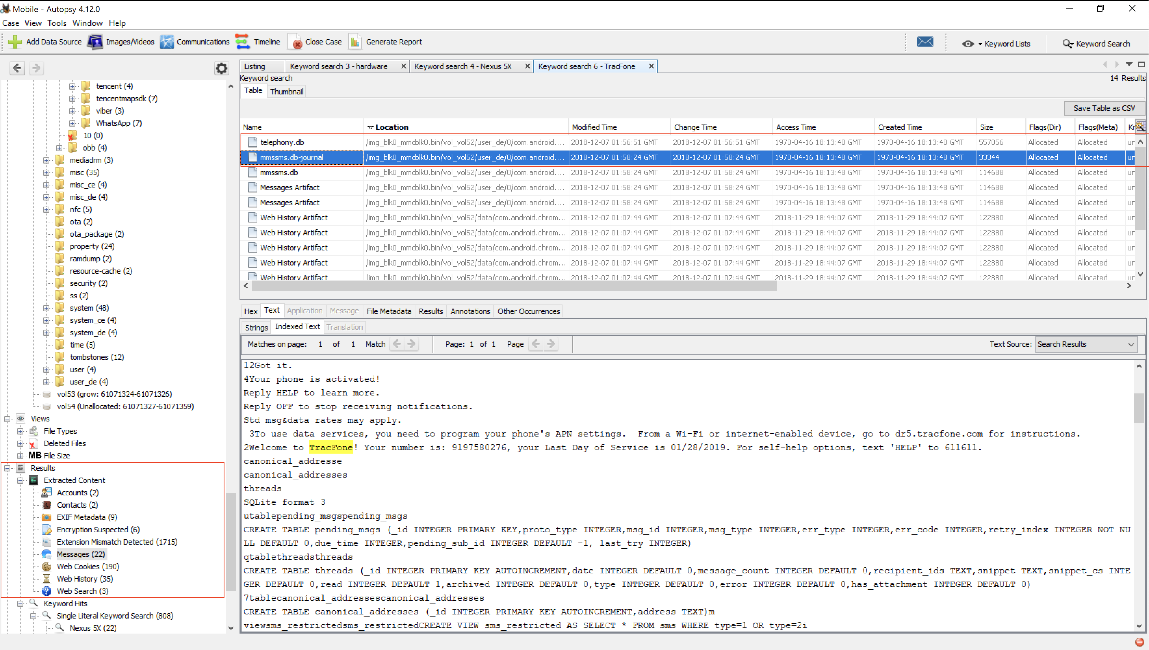Image resolution: width=1149 pixels, height=650 pixels.
Task: Collapse the Keyword Hits node
Action: (20, 603)
